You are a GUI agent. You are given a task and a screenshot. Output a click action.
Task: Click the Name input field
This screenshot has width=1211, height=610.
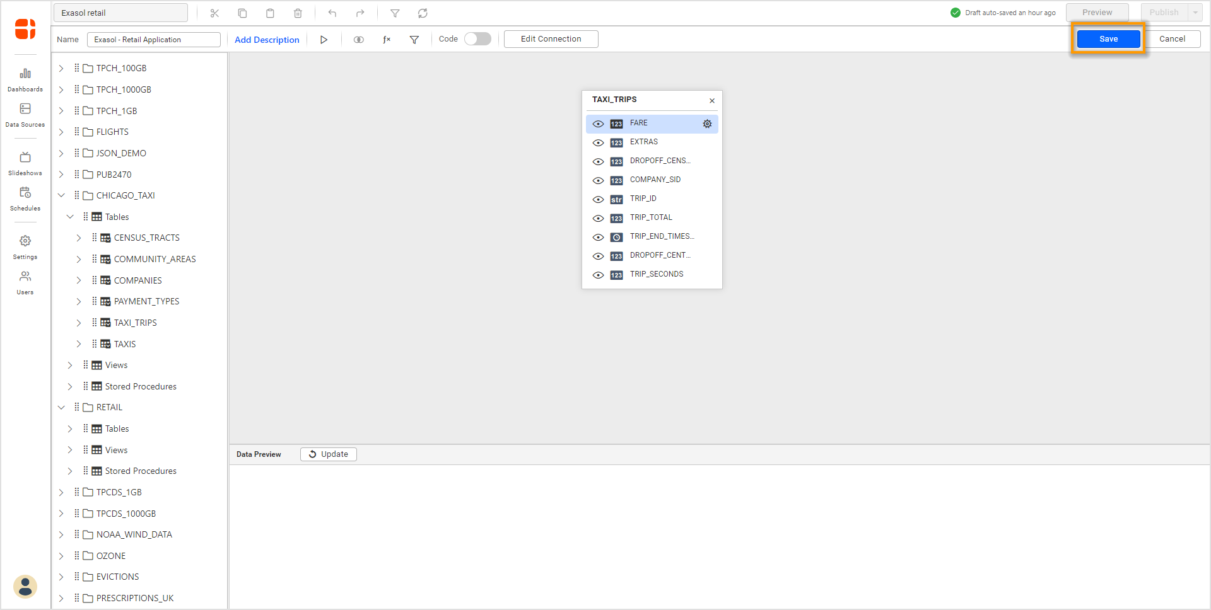(153, 40)
